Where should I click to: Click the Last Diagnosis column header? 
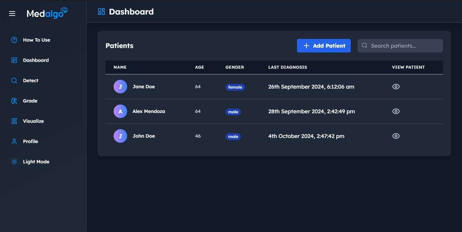[x=287, y=67]
